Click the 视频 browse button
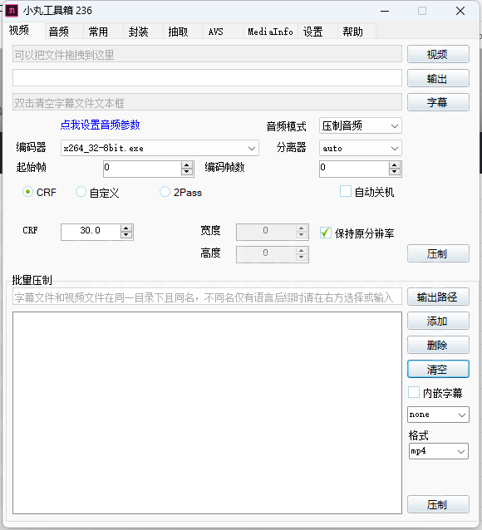482x530 pixels. (438, 54)
